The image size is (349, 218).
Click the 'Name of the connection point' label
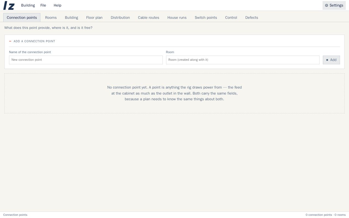(x=30, y=52)
